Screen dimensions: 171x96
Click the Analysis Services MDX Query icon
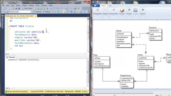pos(38,8)
